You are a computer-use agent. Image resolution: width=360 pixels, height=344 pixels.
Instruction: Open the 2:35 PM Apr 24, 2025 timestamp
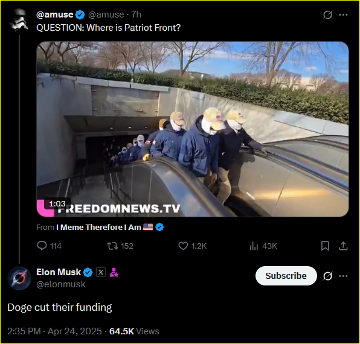click(54, 331)
